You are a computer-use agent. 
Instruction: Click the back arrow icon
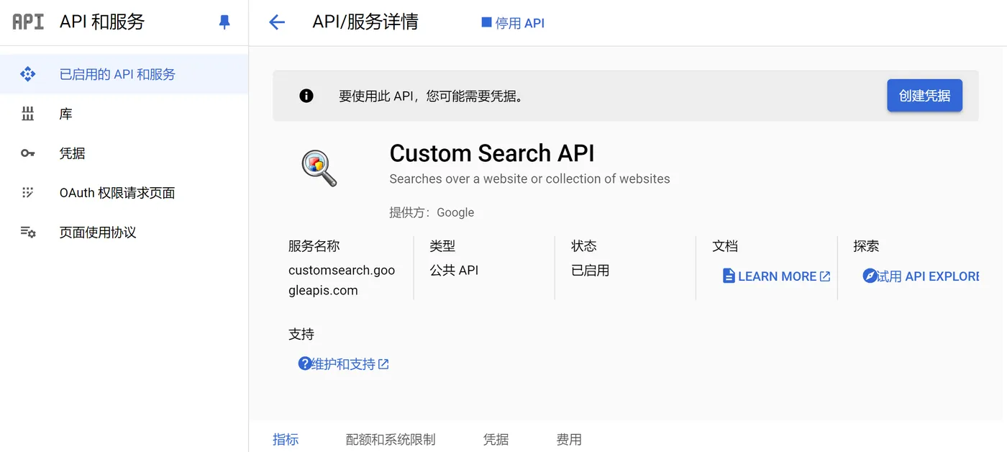click(x=277, y=22)
